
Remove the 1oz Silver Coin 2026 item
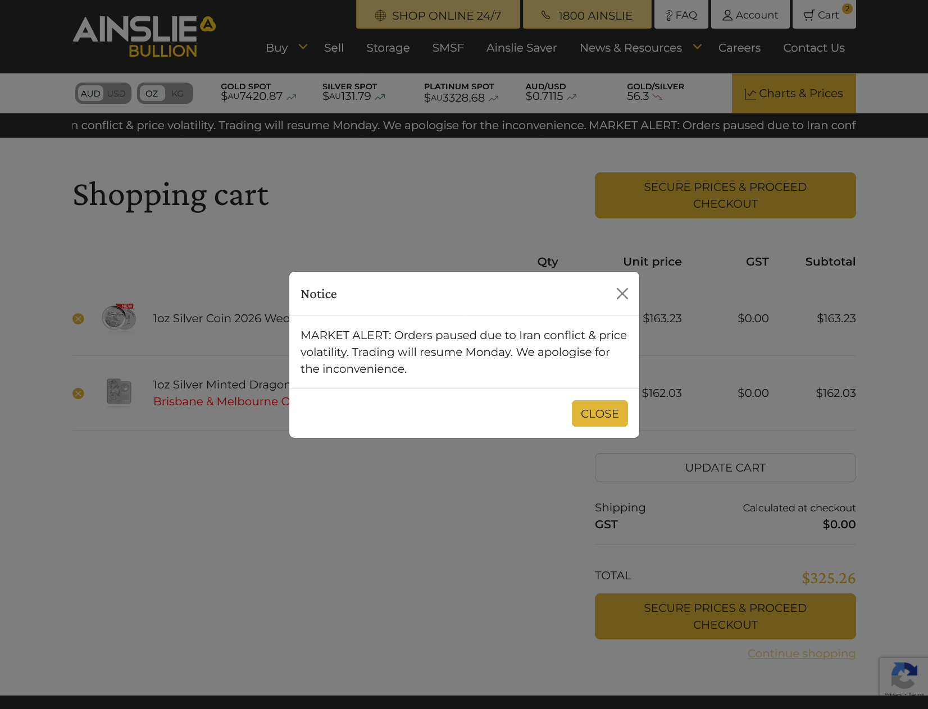[78, 319]
